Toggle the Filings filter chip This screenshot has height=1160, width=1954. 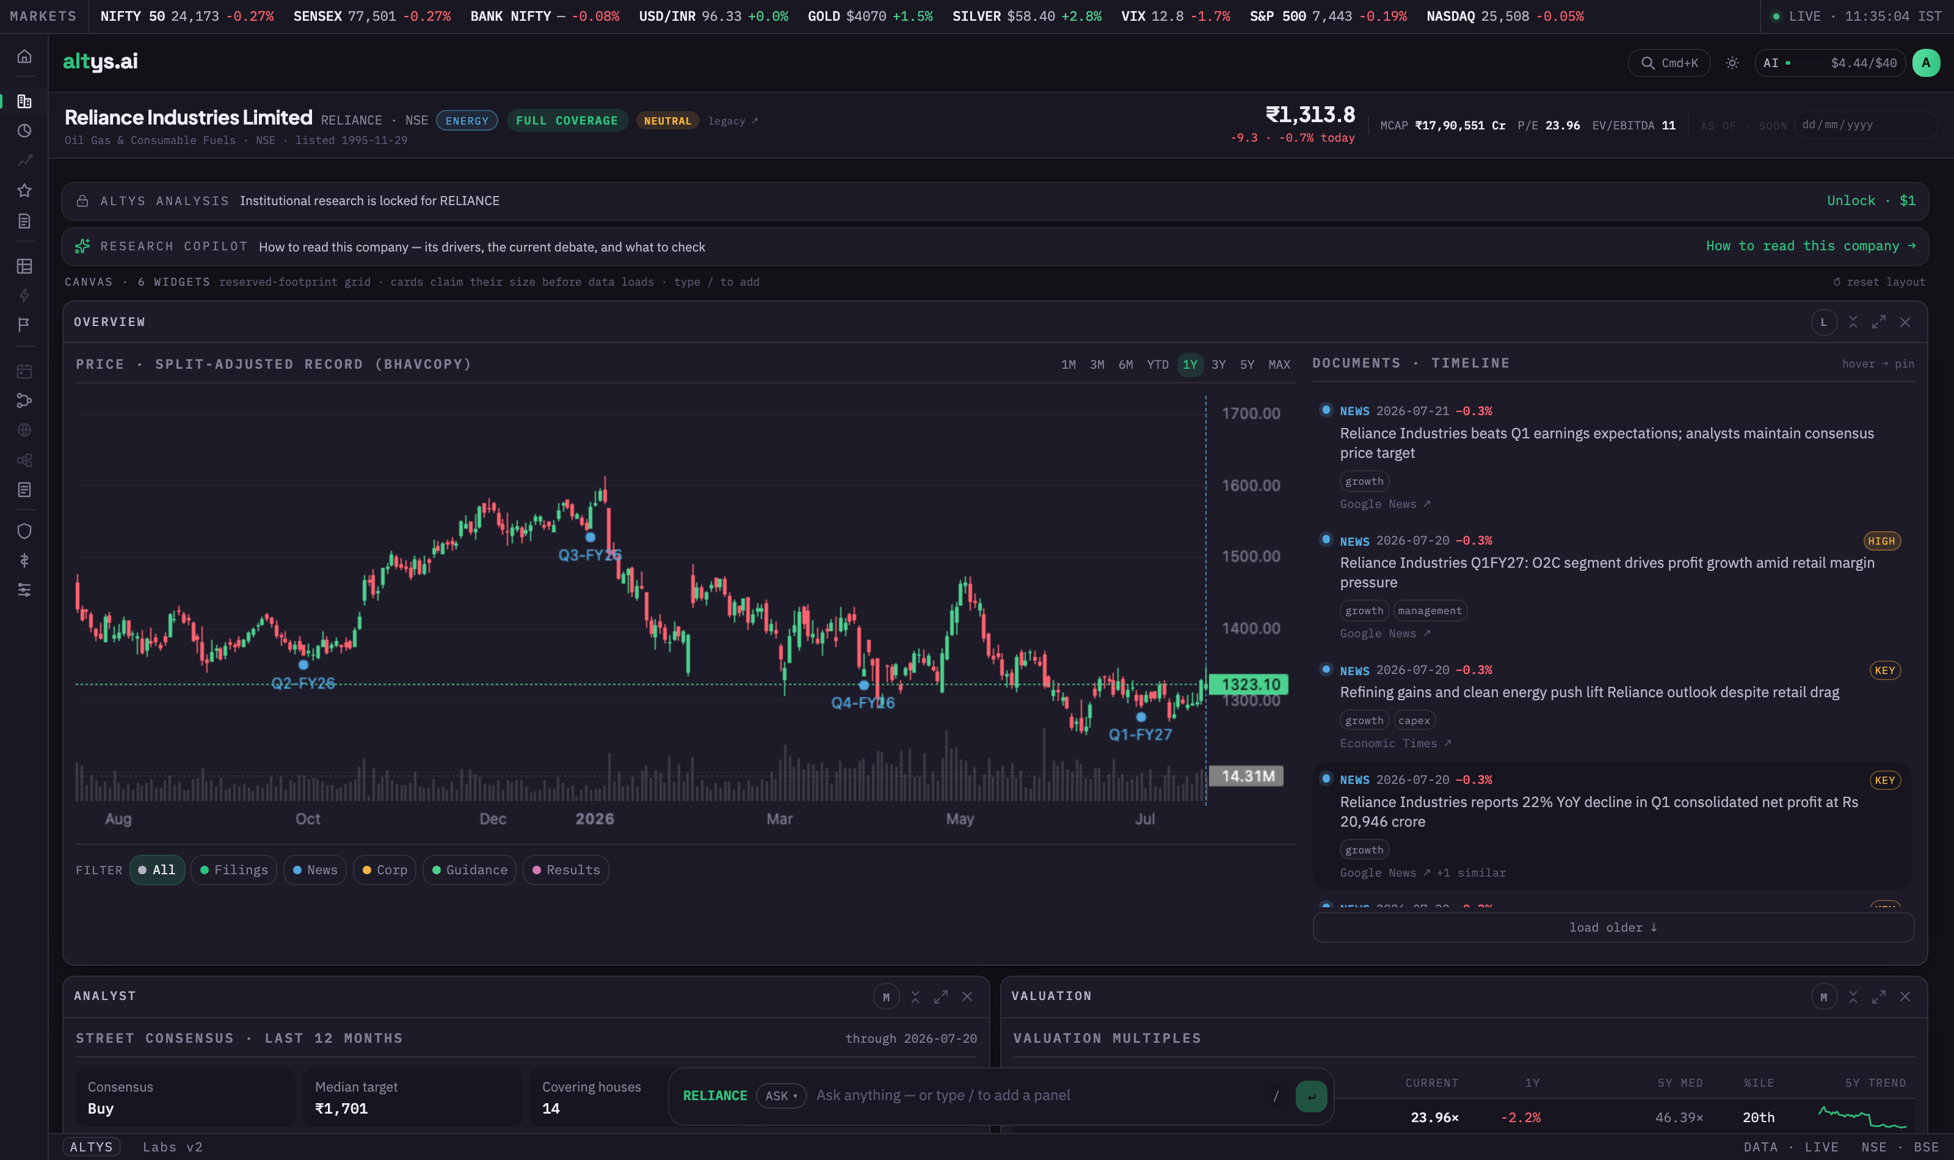[x=234, y=870]
